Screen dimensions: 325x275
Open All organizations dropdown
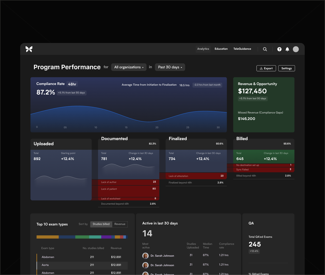[129, 67]
